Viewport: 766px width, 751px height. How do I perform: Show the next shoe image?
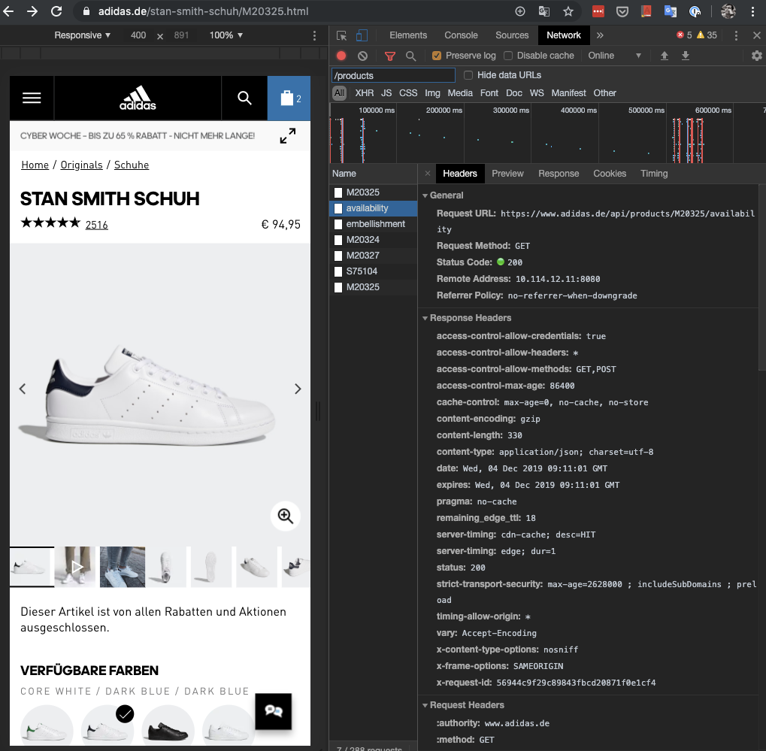click(x=298, y=389)
